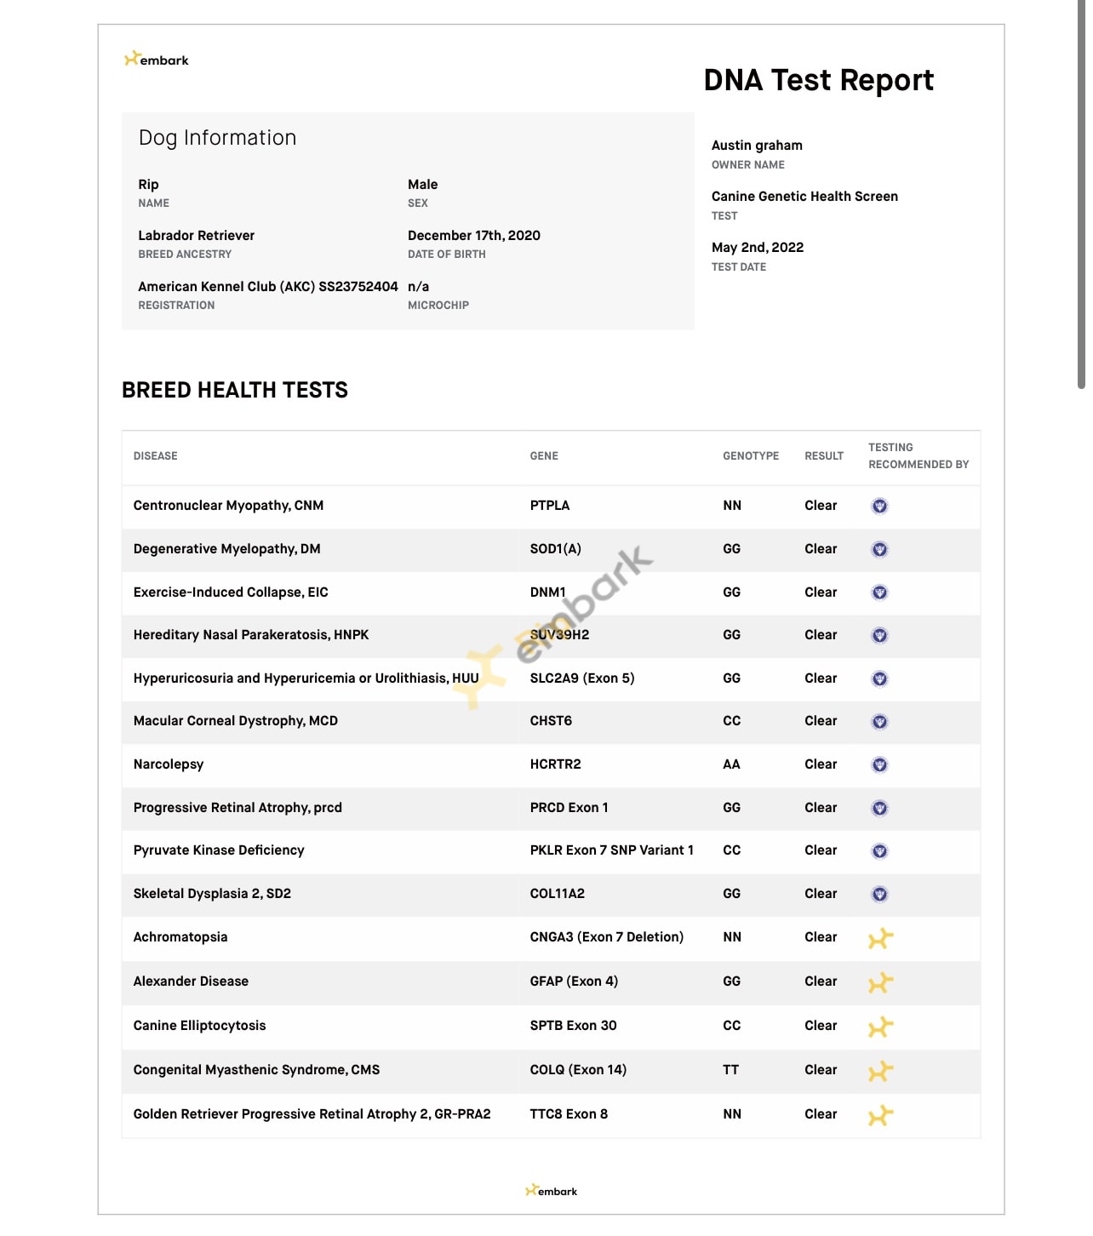Click the Alexander Disease name
The height and width of the screenshot is (1236, 1093).
point(191,981)
